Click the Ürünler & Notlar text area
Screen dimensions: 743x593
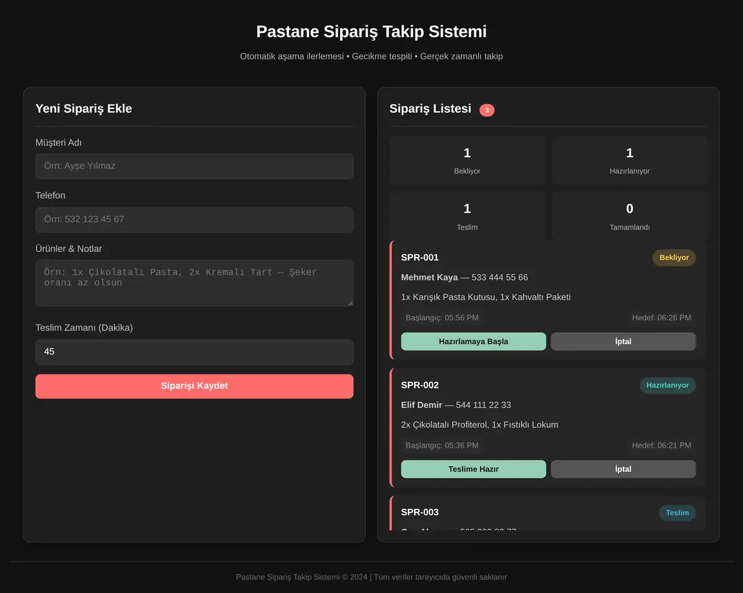[194, 283]
